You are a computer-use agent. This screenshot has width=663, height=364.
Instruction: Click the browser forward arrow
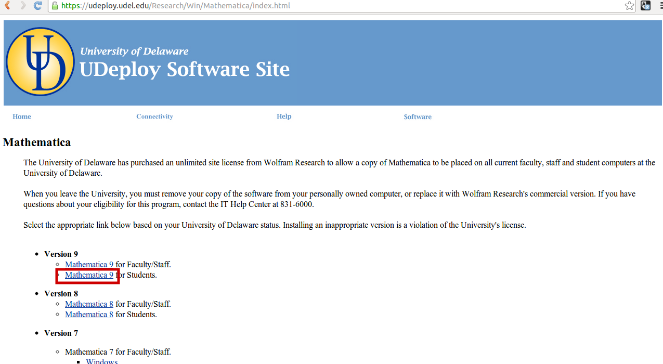click(23, 6)
